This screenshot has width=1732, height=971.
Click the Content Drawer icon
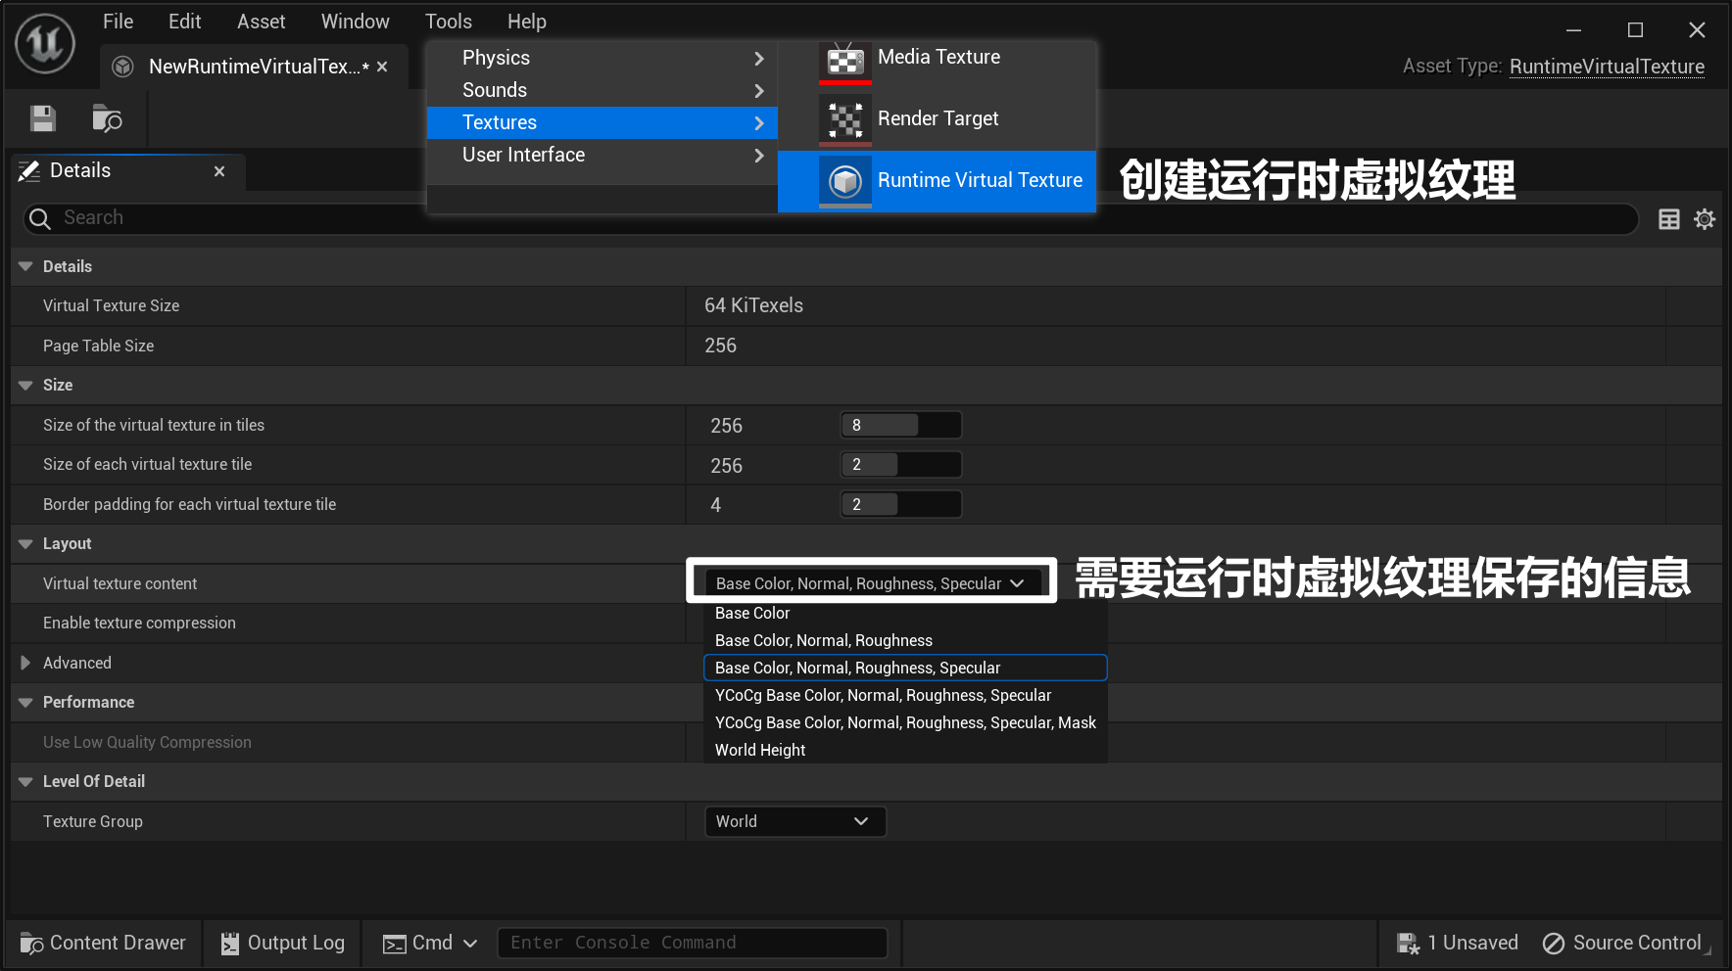pos(32,944)
